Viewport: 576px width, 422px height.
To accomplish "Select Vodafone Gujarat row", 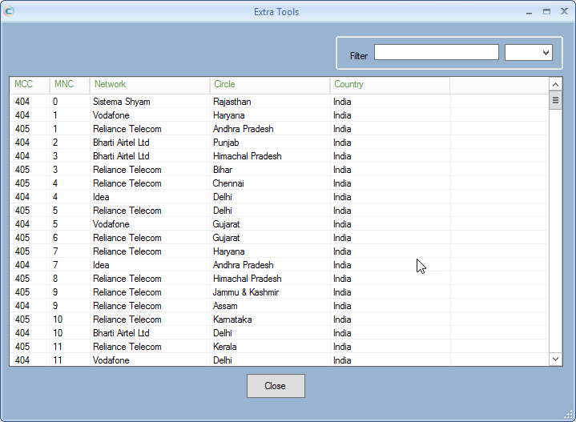I will tap(279, 223).
